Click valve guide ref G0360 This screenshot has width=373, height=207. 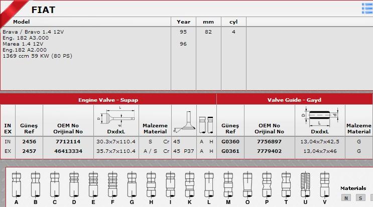[x=230, y=142]
